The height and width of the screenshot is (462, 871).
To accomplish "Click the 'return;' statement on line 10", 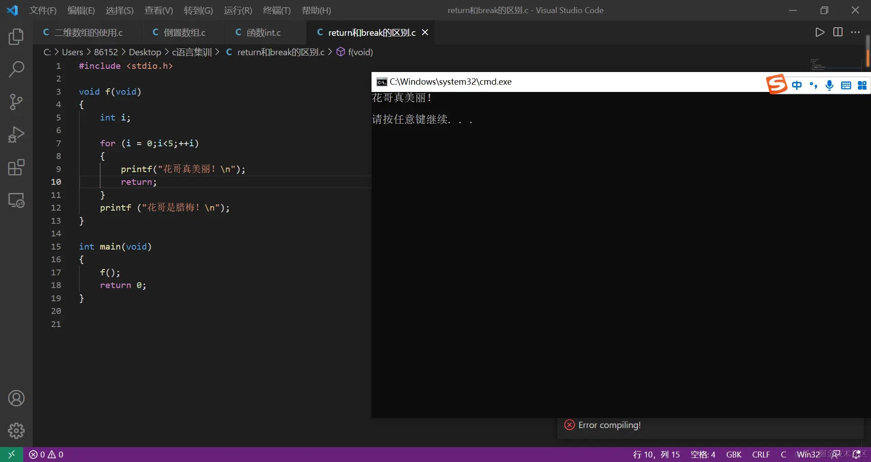I will click(139, 182).
